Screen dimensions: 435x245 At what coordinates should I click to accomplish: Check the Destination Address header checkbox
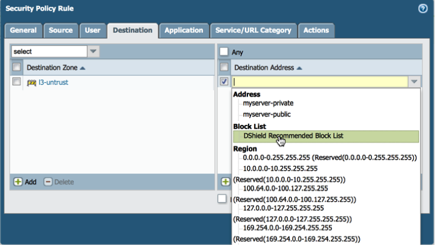point(224,67)
